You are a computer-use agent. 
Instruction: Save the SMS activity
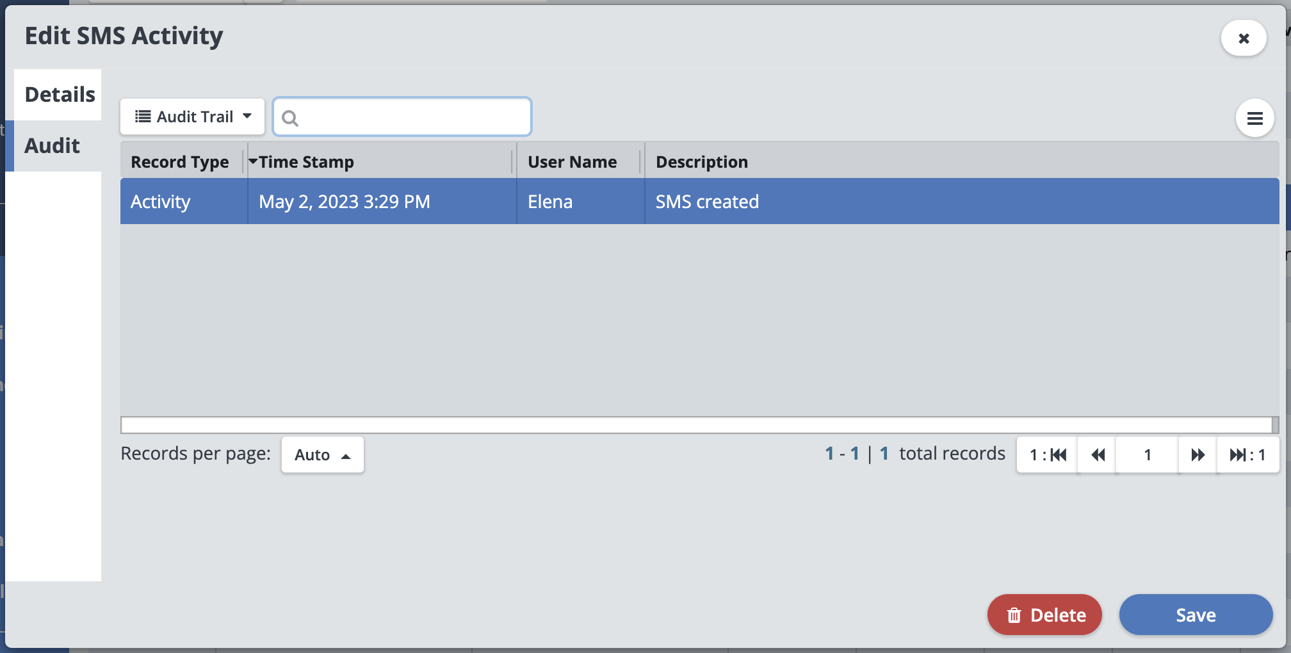tap(1195, 615)
